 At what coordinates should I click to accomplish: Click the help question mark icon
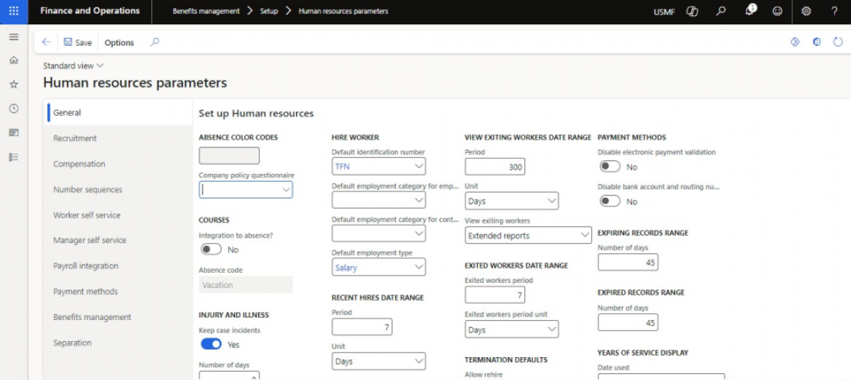[834, 11]
